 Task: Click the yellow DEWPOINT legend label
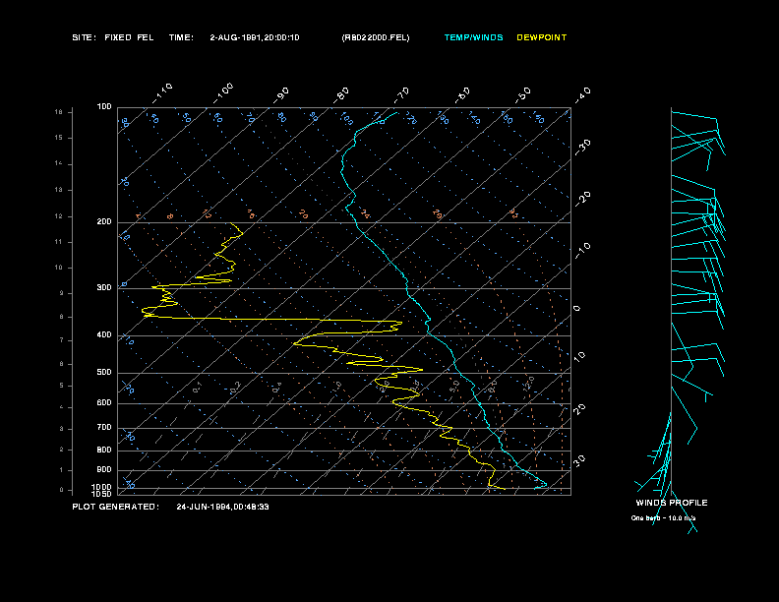point(542,37)
